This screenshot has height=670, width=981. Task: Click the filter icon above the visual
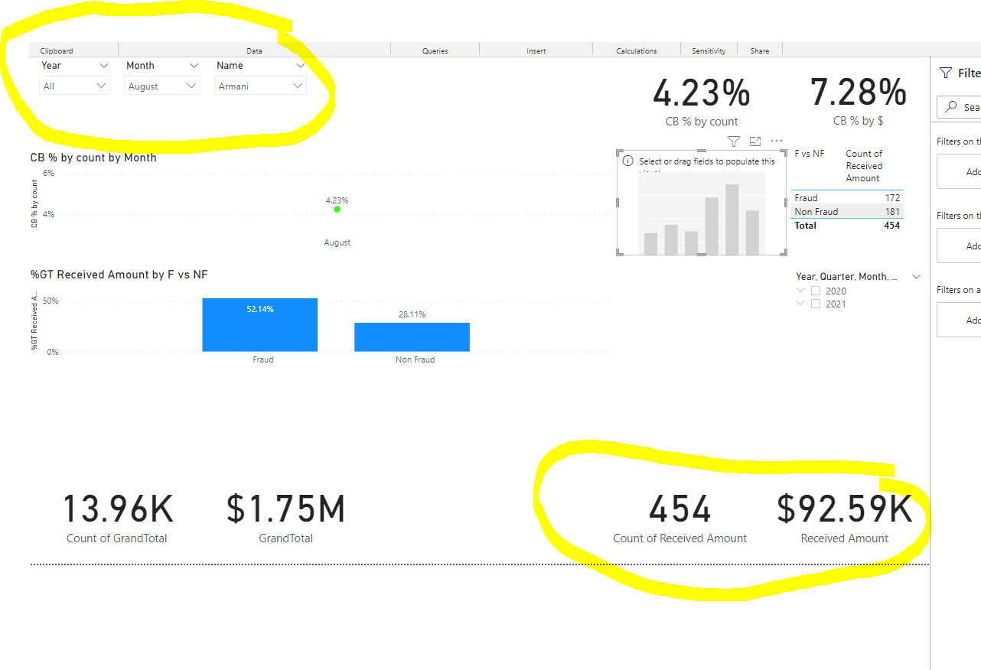tap(733, 141)
